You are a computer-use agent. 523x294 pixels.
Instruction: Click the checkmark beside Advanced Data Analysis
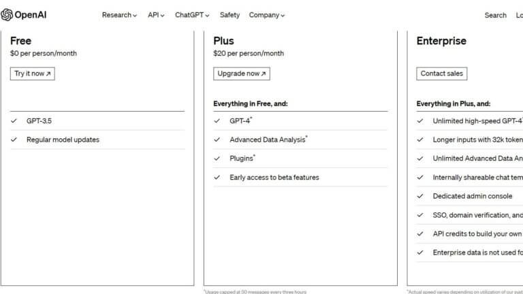(x=217, y=140)
